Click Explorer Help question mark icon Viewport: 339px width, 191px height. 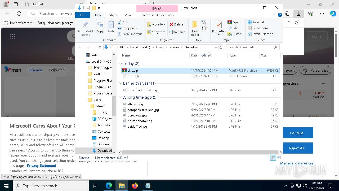[x=280, y=15]
